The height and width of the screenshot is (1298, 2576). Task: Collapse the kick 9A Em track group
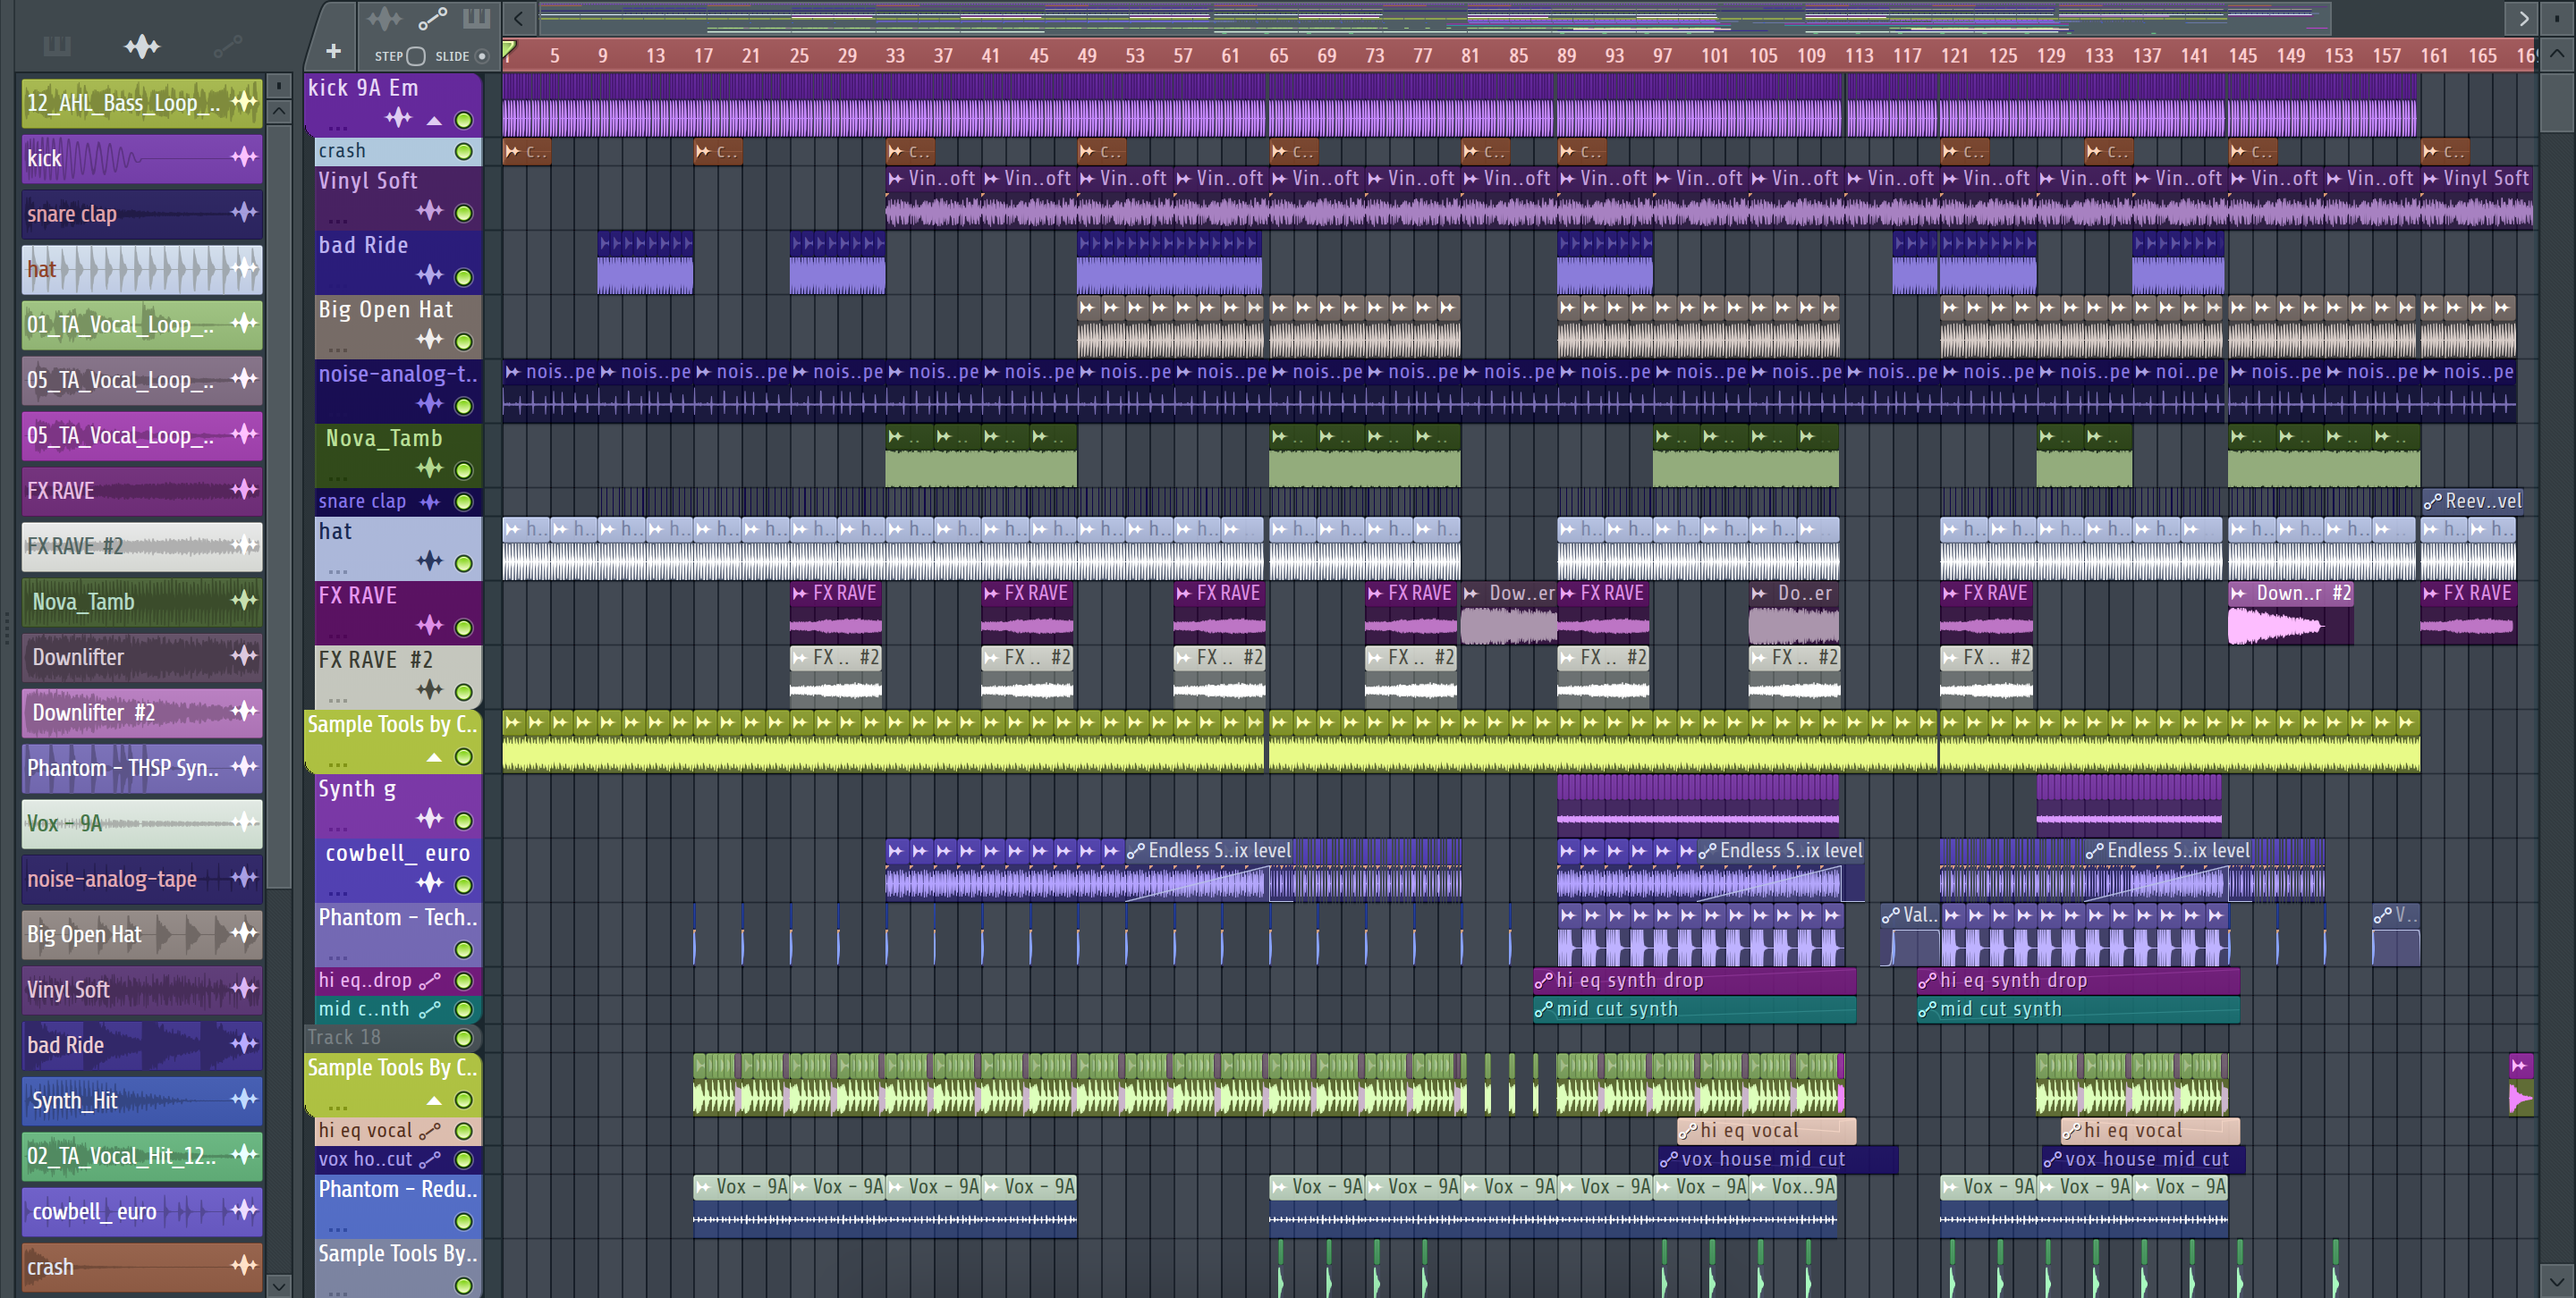click(434, 121)
